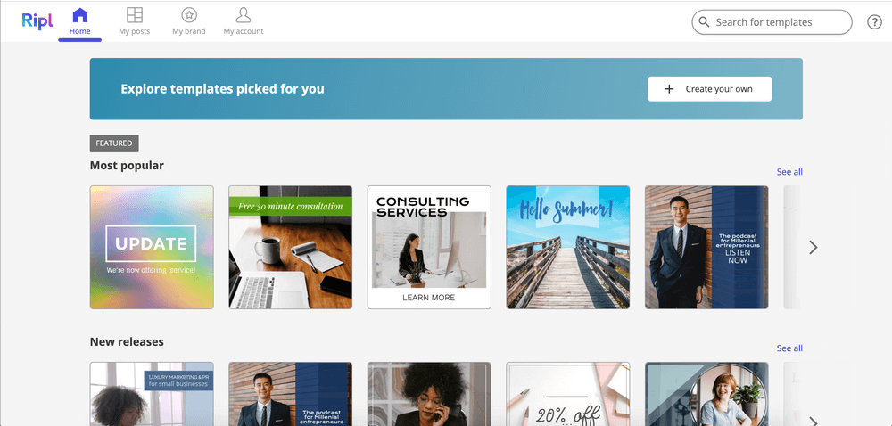
Task: See all New releases templates
Action: 789,348
